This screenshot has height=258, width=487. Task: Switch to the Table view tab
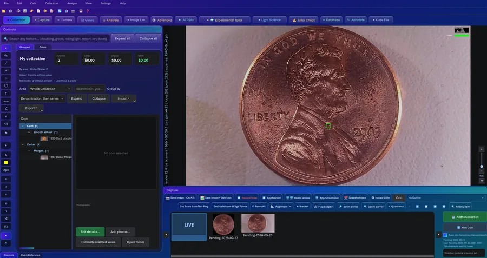click(43, 47)
